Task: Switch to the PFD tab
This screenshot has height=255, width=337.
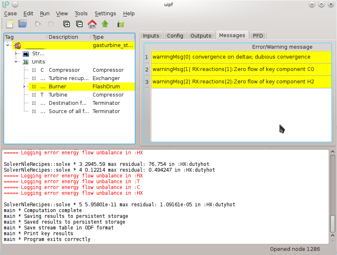Action: [x=258, y=35]
